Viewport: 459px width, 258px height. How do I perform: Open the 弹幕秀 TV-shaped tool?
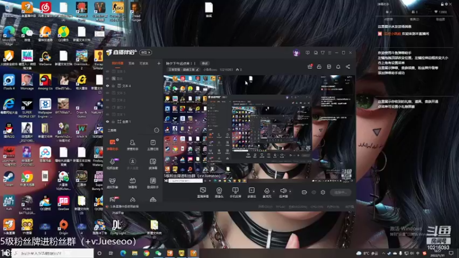click(x=133, y=183)
